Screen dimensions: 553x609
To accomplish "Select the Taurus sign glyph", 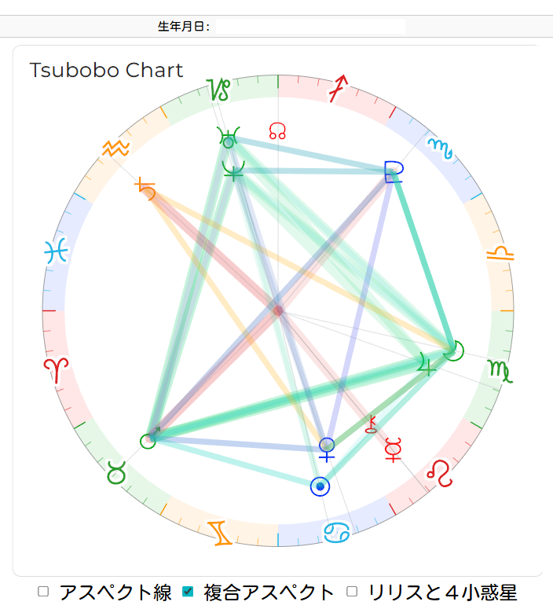I will 118,473.
